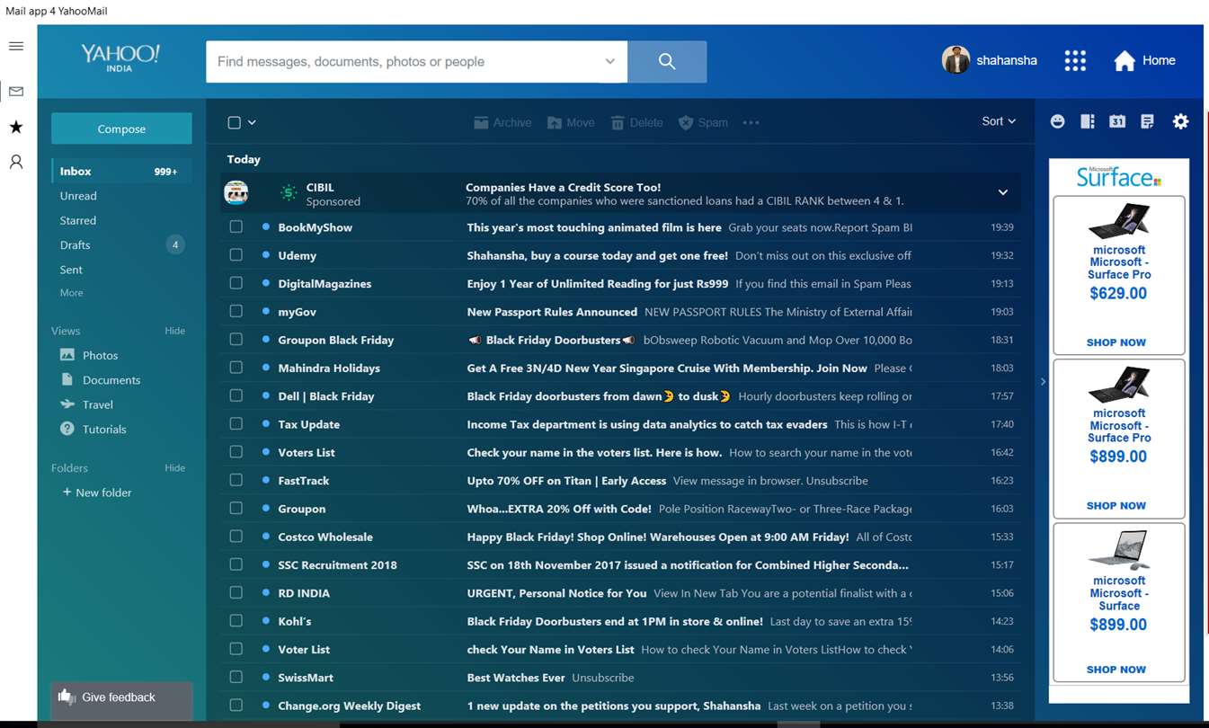Open the settings gear icon
The image size is (1209, 728).
[x=1180, y=121]
